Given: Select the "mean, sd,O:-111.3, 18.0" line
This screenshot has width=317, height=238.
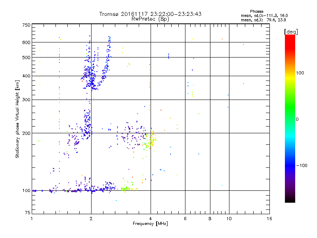Looking at the screenshot, I should click(264, 15).
